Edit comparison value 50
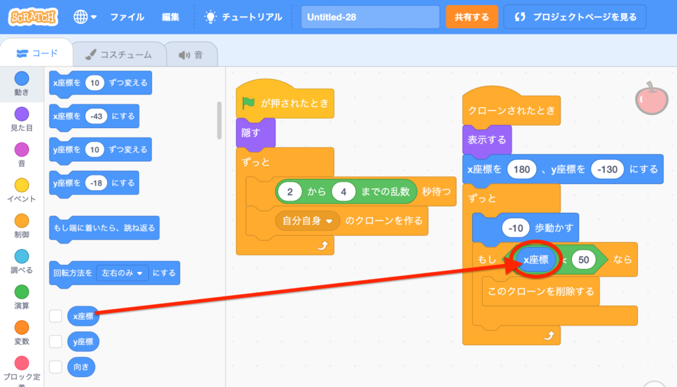Viewport: 677px width, 387px height. tap(583, 260)
